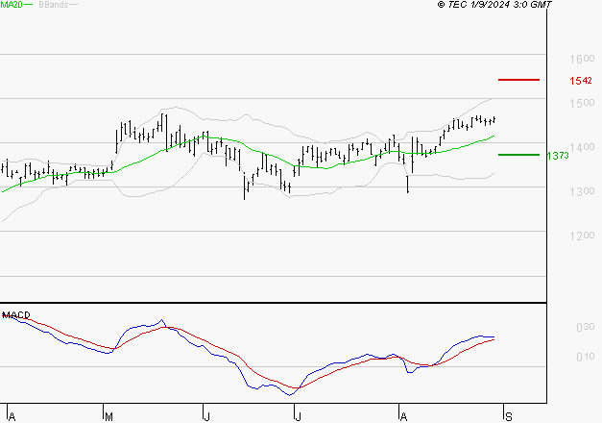
Task: Click the 1500 price axis label
Action: tap(582, 103)
